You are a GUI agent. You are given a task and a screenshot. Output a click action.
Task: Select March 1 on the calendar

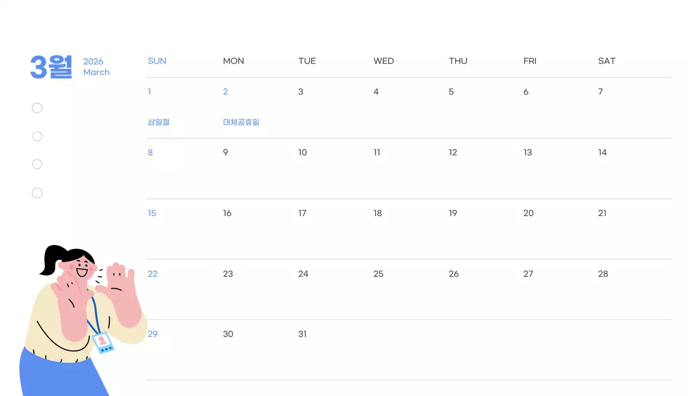coord(149,92)
